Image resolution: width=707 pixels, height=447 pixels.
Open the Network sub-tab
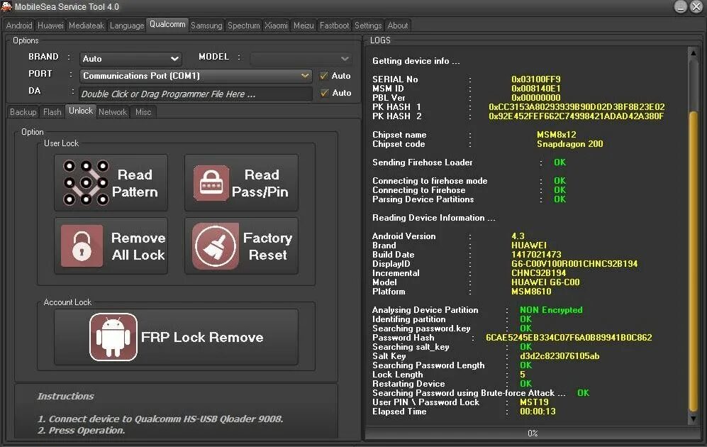click(113, 112)
